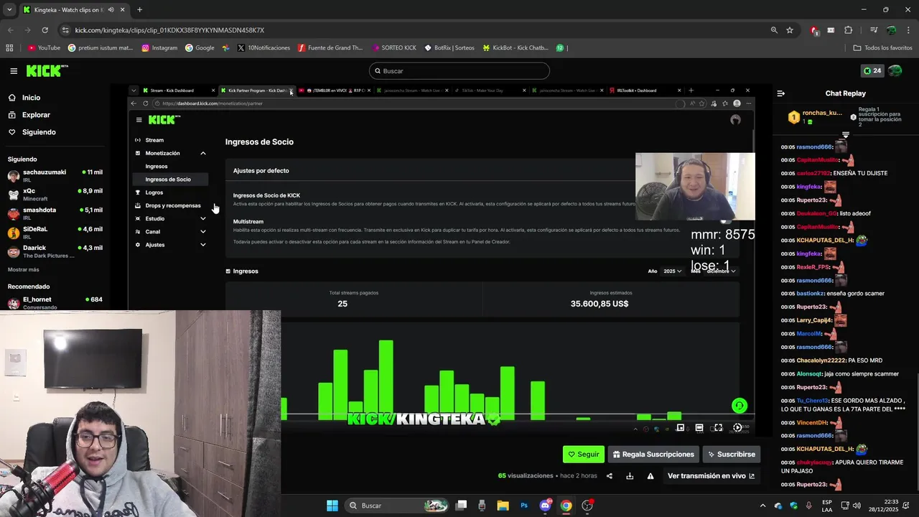The width and height of the screenshot is (919, 517).
Task: Go back in browser history
Action: point(10,30)
